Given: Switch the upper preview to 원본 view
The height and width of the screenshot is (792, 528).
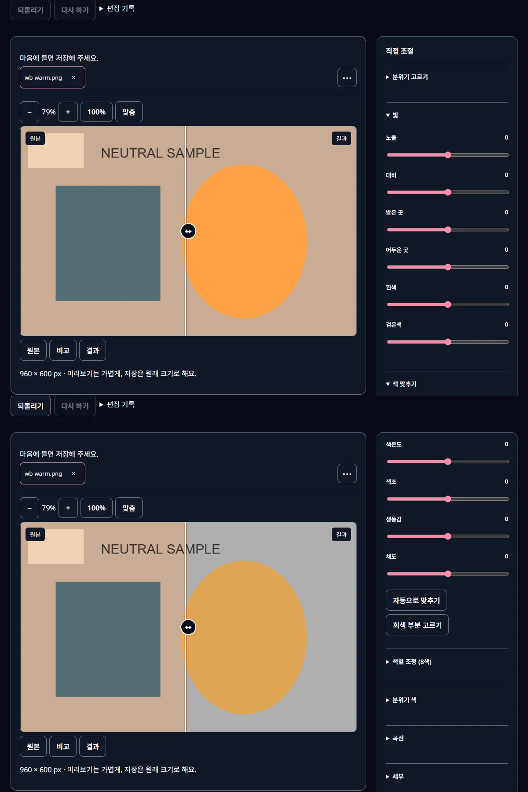Looking at the screenshot, I should tap(33, 350).
